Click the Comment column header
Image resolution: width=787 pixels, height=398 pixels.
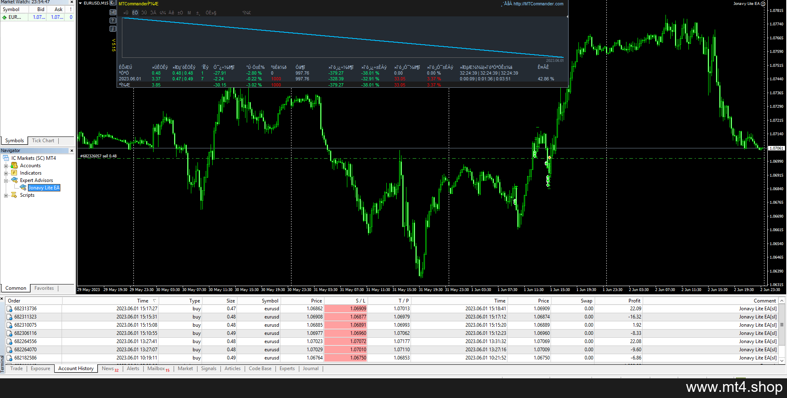[710, 300]
